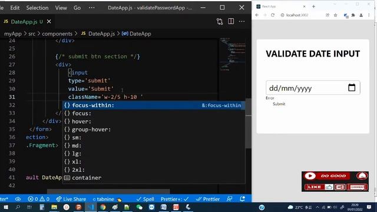Choose the focus: suggestion
The height and width of the screenshot is (212, 377).
click(x=154, y=113)
